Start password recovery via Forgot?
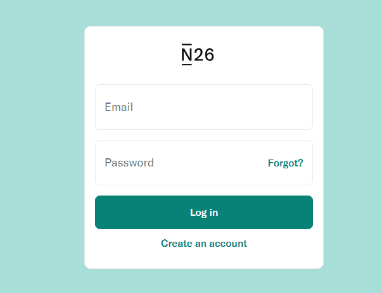This screenshot has width=382, height=293. click(x=285, y=163)
